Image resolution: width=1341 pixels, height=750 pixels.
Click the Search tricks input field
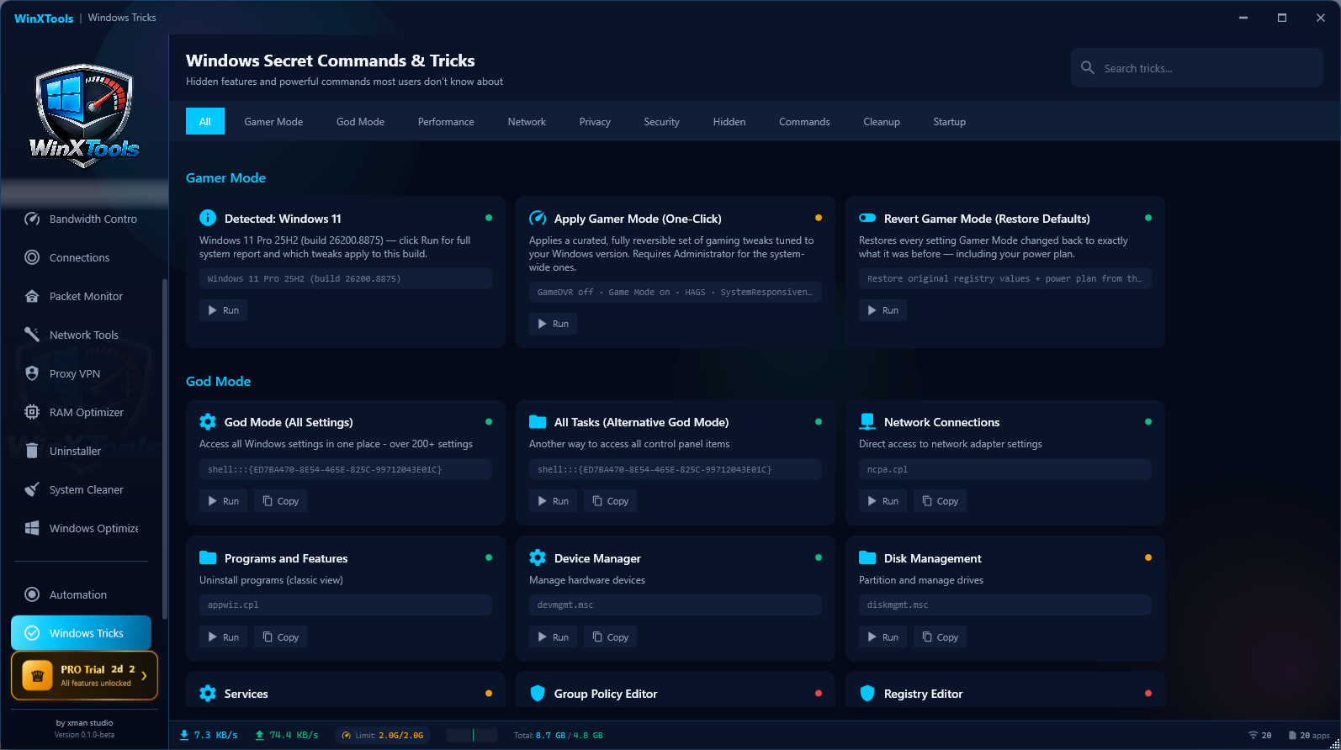(x=1197, y=67)
